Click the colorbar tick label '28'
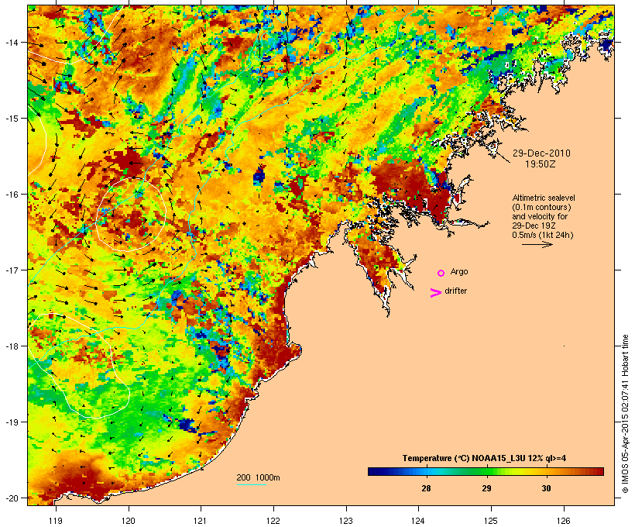The width and height of the screenshot is (635, 527). point(426,488)
